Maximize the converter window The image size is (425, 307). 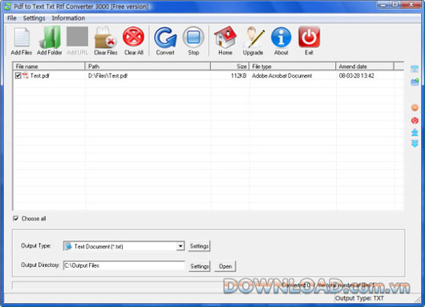pos(395,4)
